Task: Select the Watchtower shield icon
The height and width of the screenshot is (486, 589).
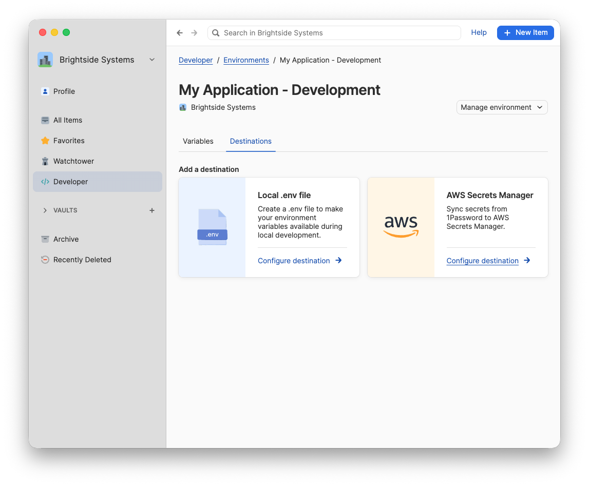Action: tap(45, 161)
